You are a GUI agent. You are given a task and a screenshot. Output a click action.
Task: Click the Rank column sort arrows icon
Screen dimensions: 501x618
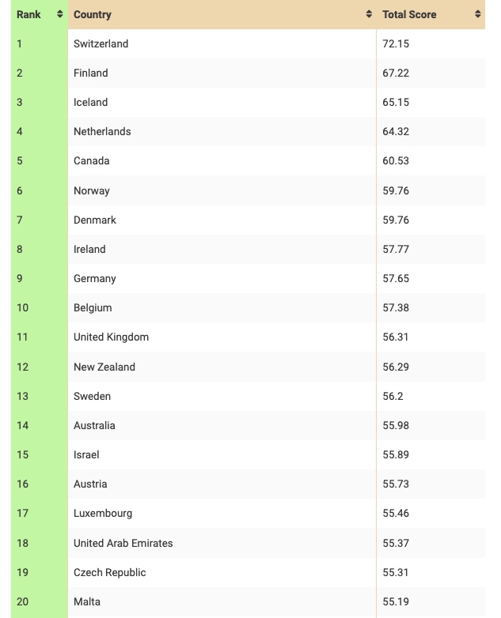(59, 14)
